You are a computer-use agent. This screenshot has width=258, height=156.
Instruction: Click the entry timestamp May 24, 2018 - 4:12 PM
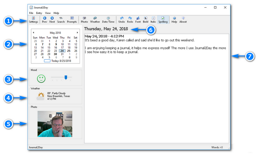104,36
